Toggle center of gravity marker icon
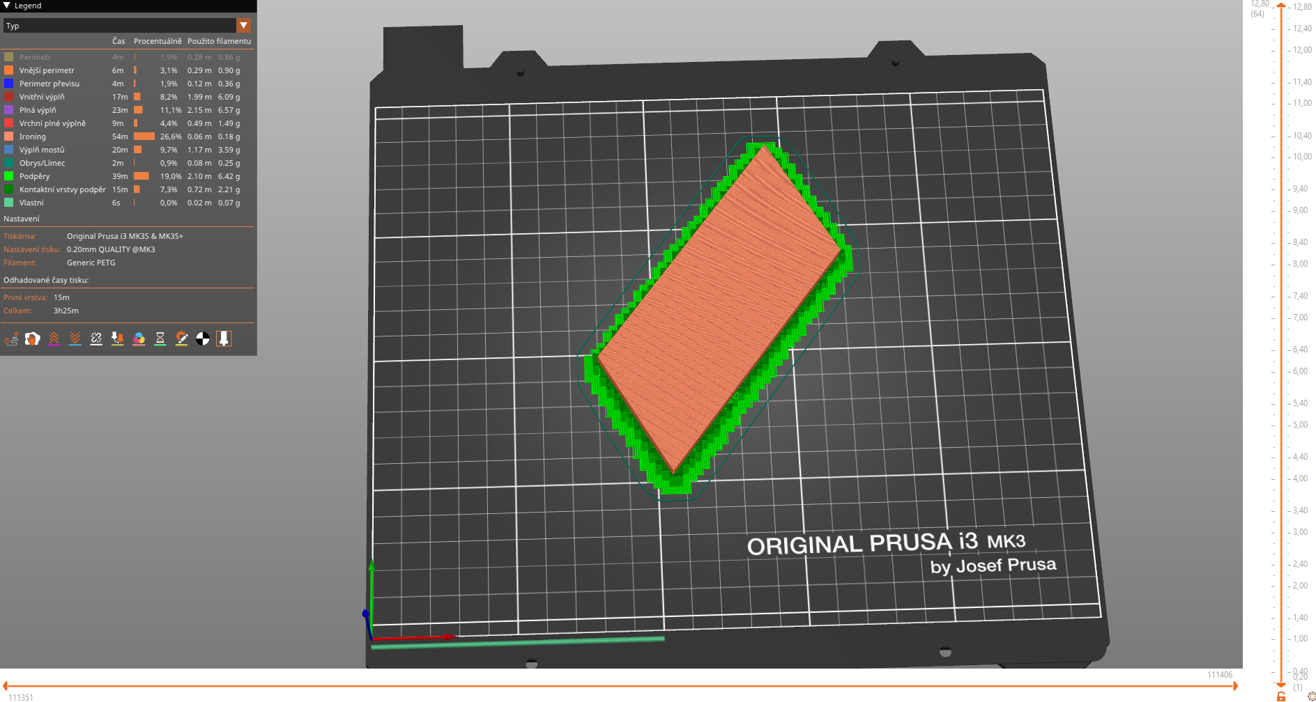This screenshot has height=702, width=1316. (x=203, y=339)
